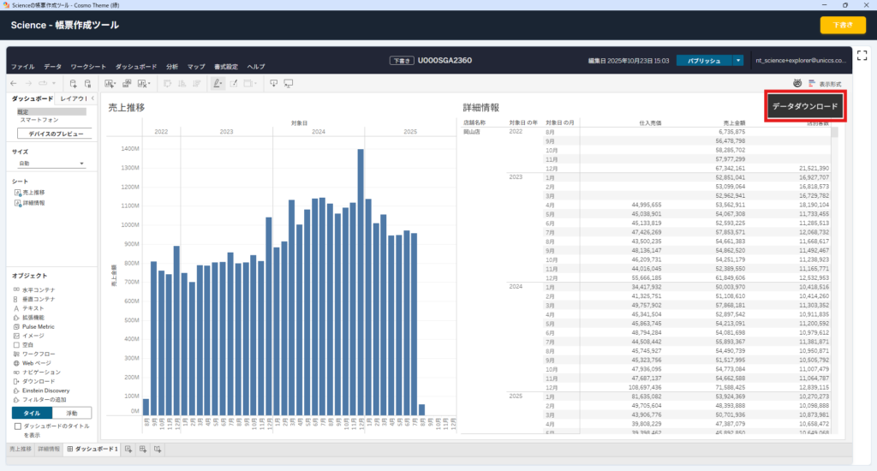Enable ダッシュボードのタイトルを表示 checkbox
The image size is (877, 471).
pos(18,426)
